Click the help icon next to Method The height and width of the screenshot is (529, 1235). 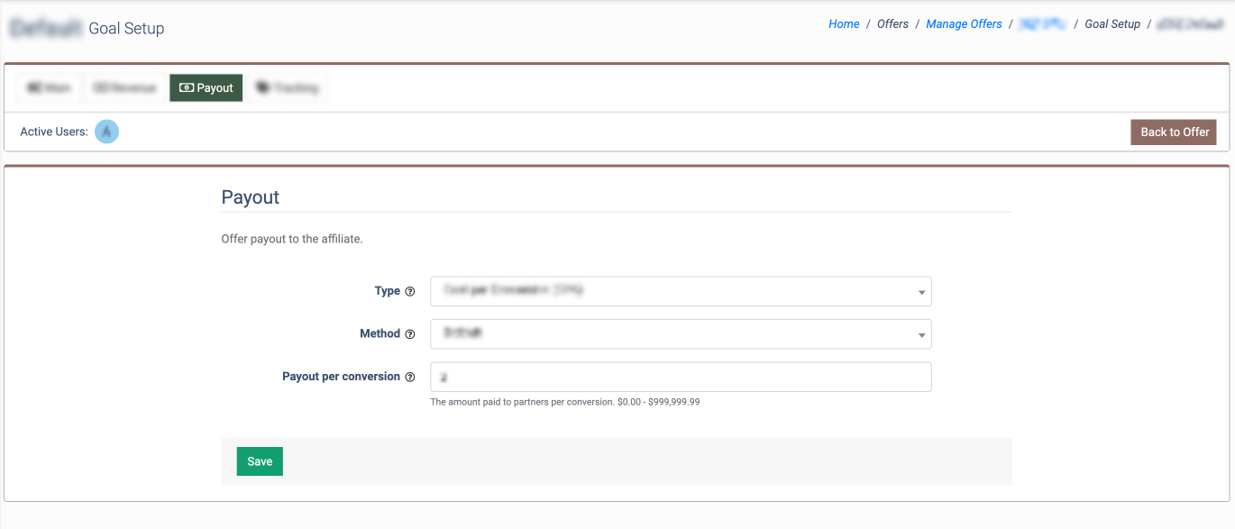tap(410, 334)
